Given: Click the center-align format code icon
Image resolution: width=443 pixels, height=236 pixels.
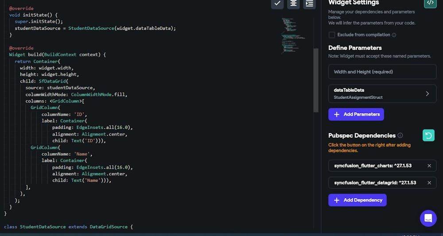Looking at the screenshot, I should point(293,4).
